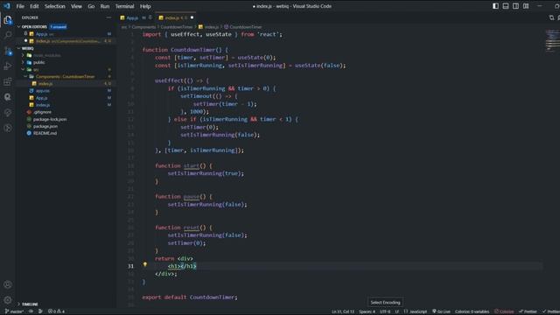
Task: Toggle the bottom panel layout icon
Action: coord(506,6)
